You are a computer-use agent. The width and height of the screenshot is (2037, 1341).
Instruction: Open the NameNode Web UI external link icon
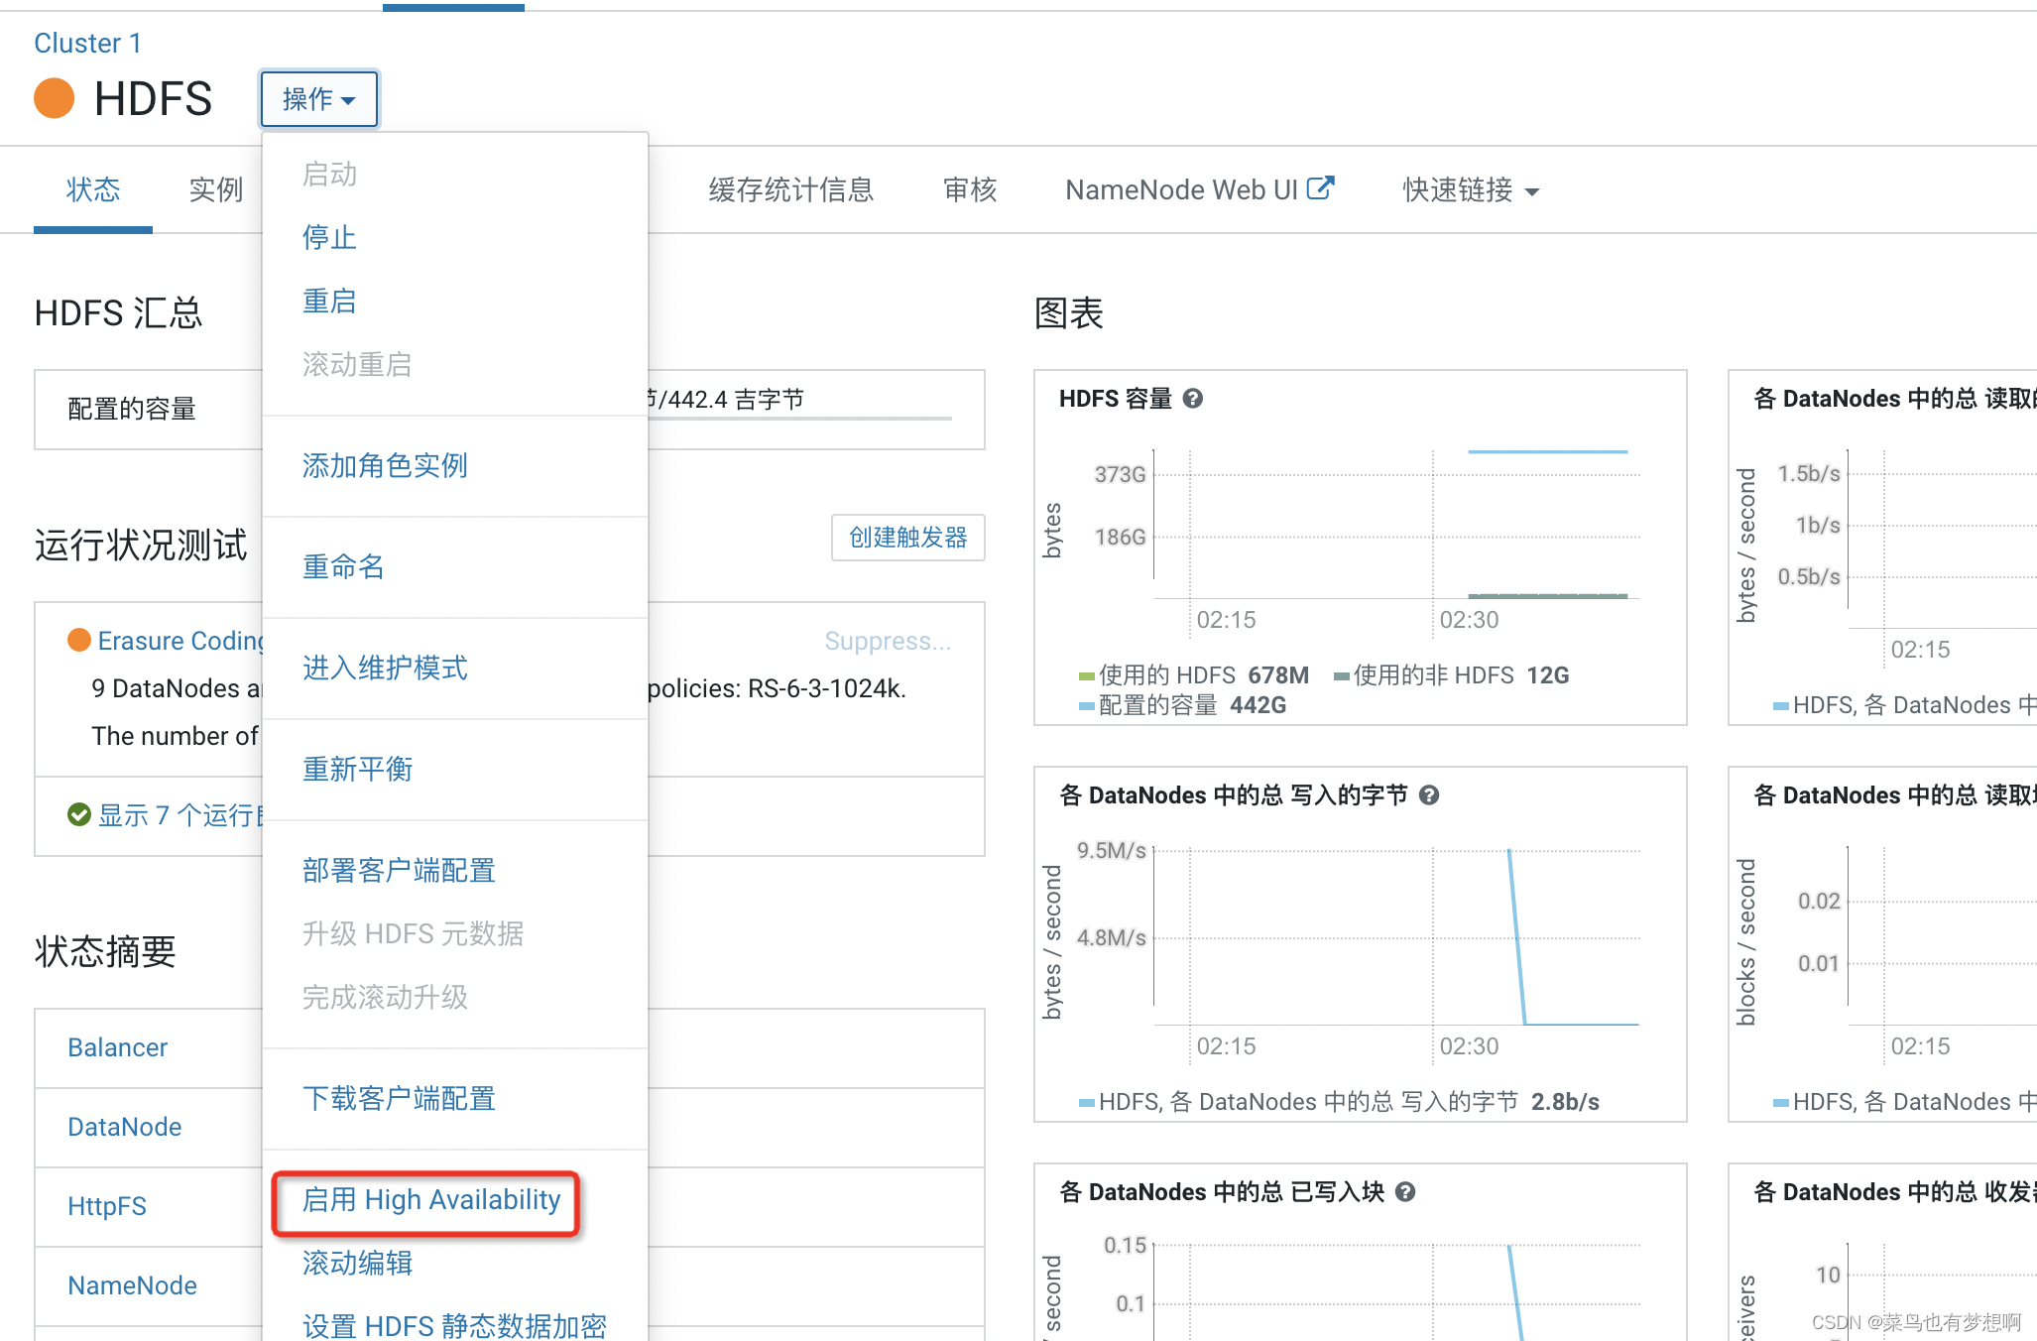1320,187
